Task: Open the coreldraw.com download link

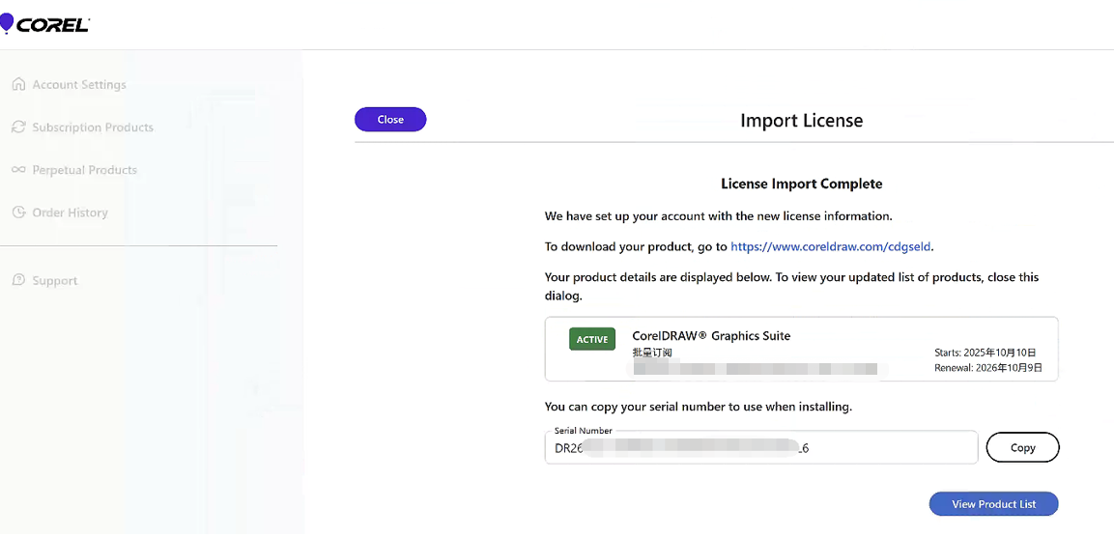Action: [831, 247]
